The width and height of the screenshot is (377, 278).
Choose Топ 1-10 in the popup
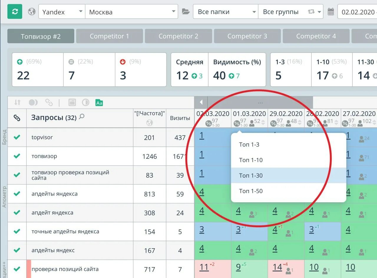point(288,160)
